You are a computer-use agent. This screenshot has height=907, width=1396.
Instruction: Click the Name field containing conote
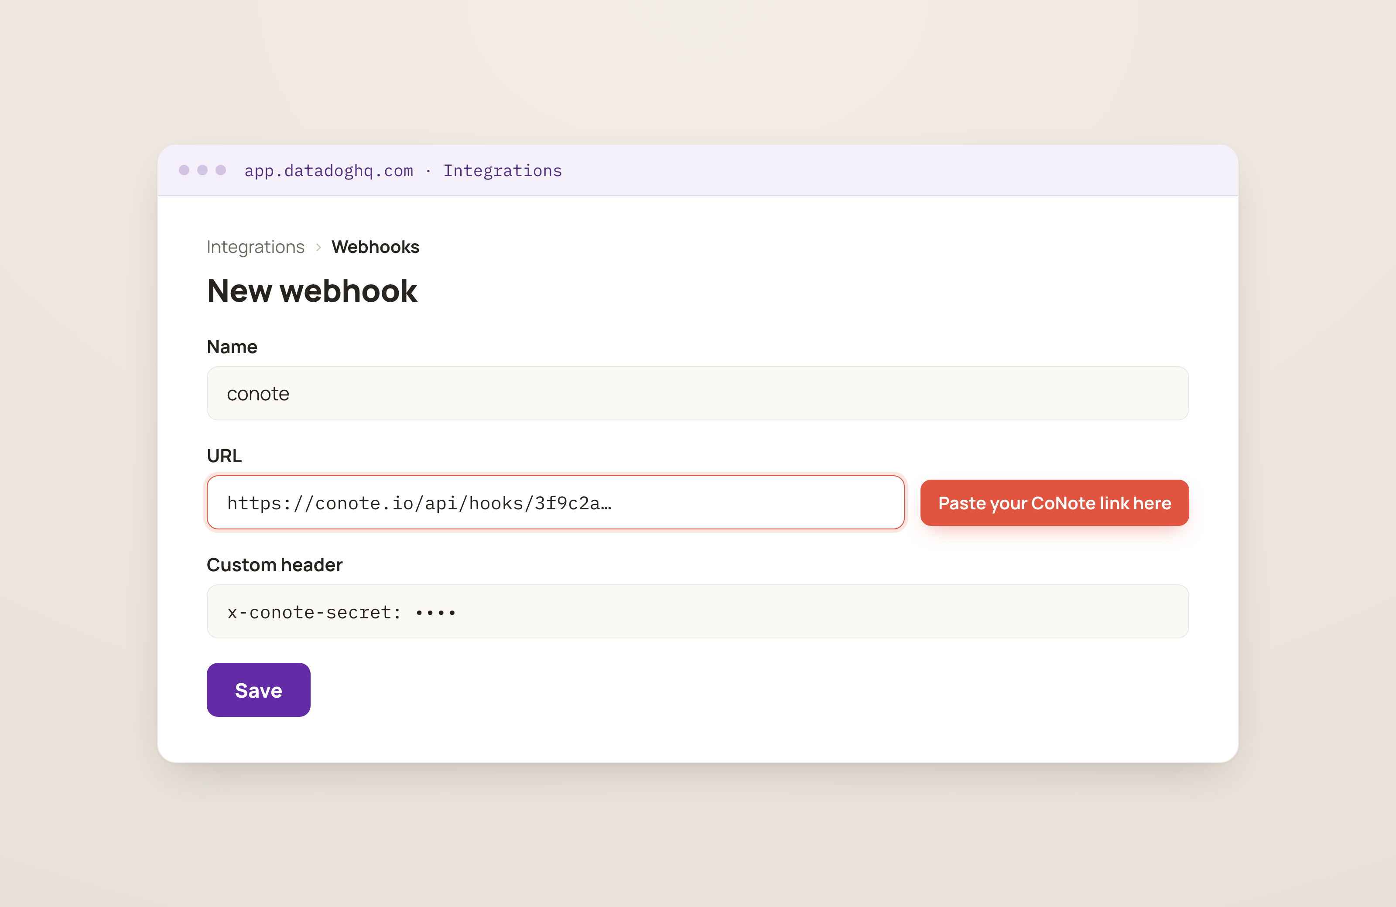pos(698,393)
